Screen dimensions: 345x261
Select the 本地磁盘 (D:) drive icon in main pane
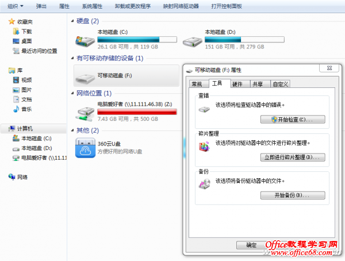coord(192,42)
